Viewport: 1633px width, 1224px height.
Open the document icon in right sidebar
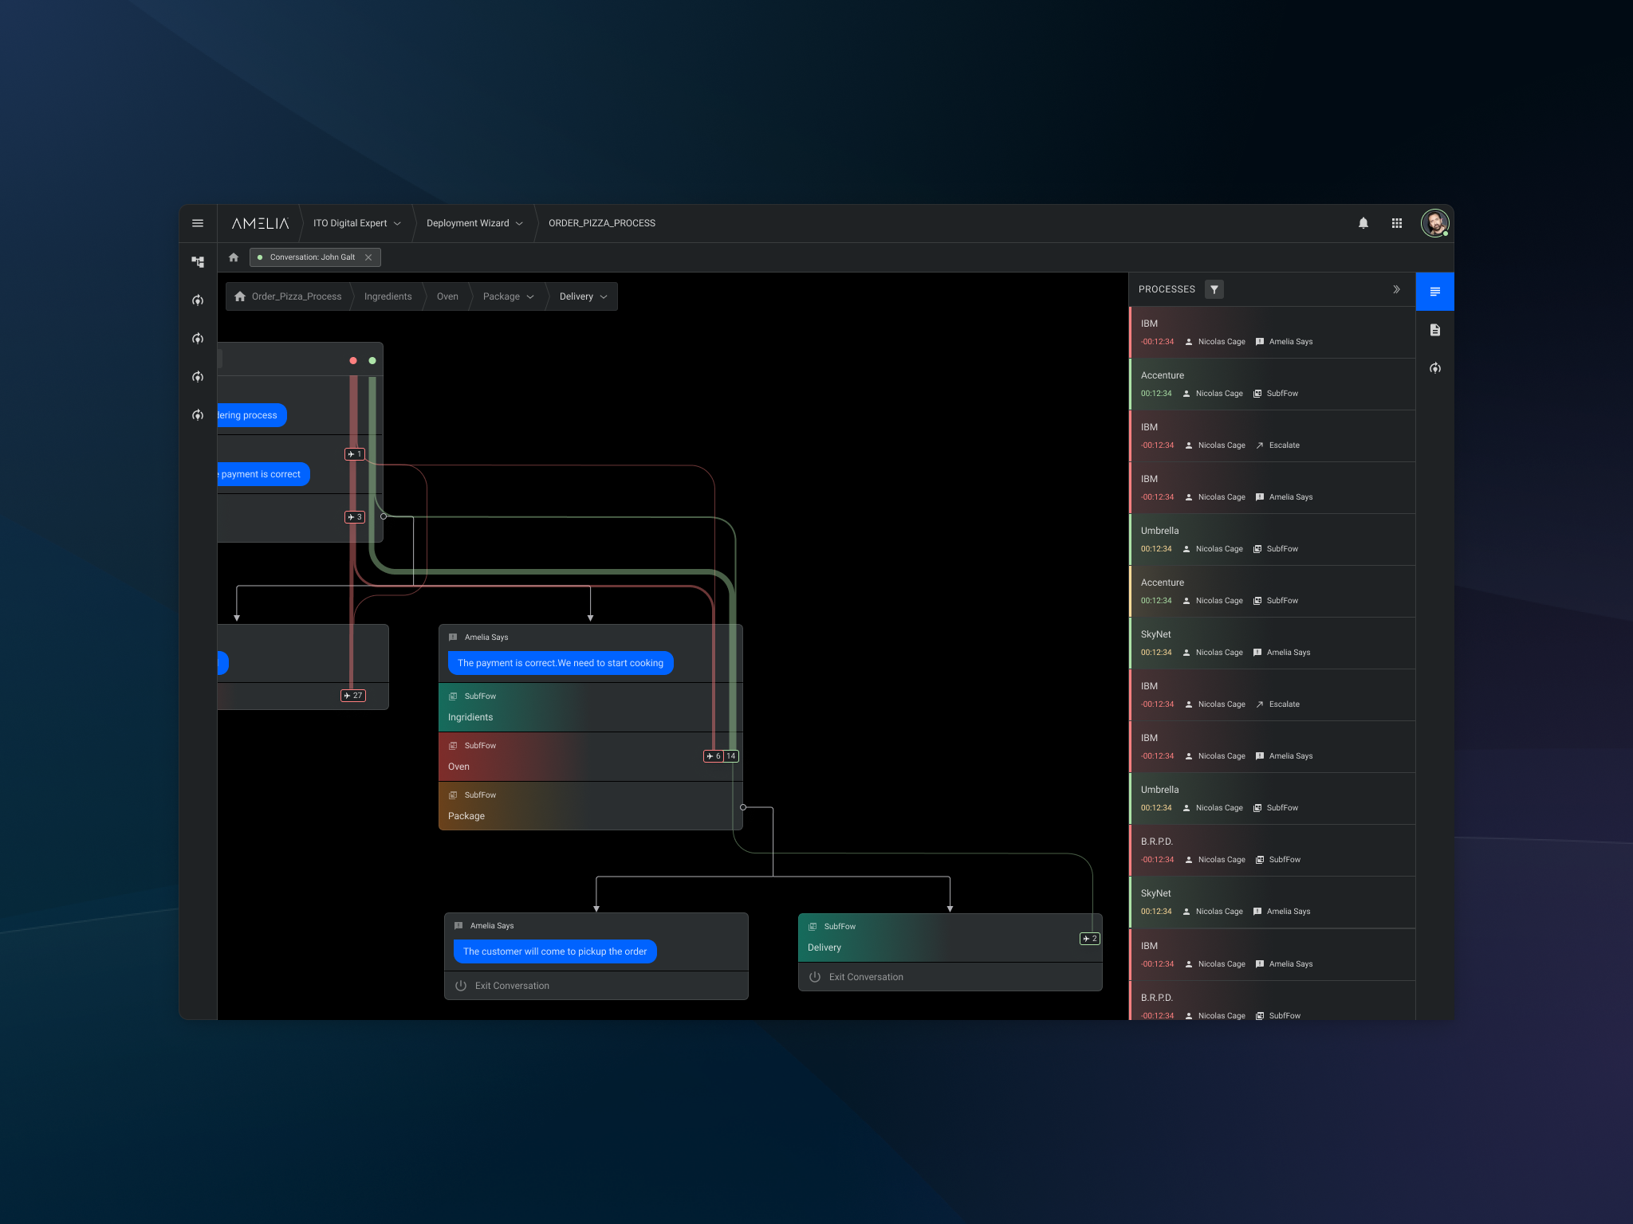pos(1434,330)
